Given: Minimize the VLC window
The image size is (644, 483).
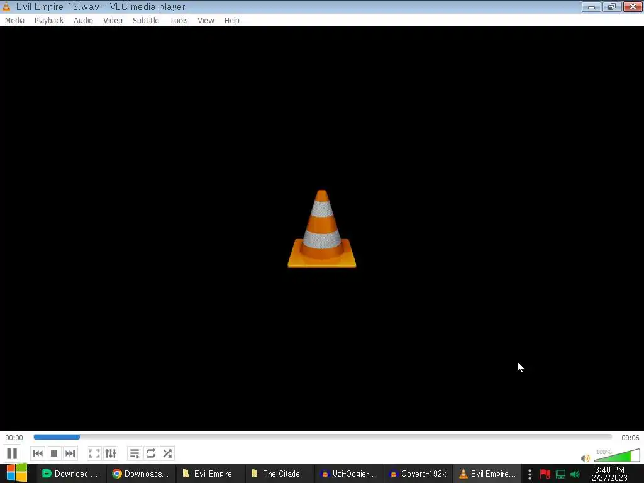Looking at the screenshot, I should [x=591, y=6].
